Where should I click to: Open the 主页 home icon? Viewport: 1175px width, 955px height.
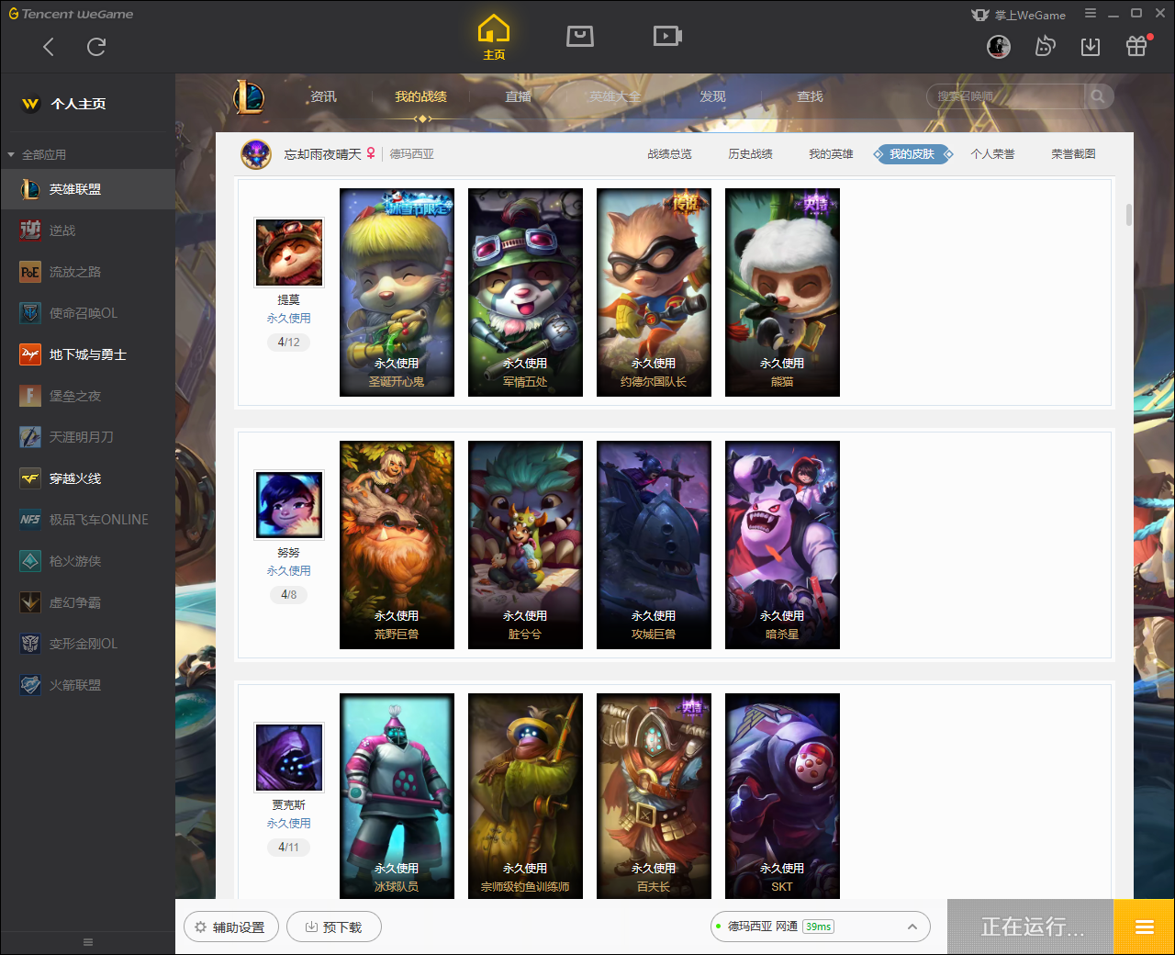[x=494, y=38]
